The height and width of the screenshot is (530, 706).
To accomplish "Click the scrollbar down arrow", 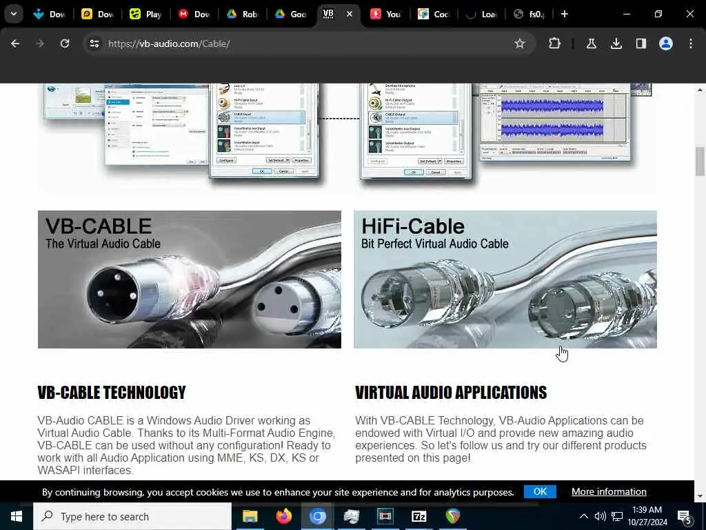I will click(700, 496).
